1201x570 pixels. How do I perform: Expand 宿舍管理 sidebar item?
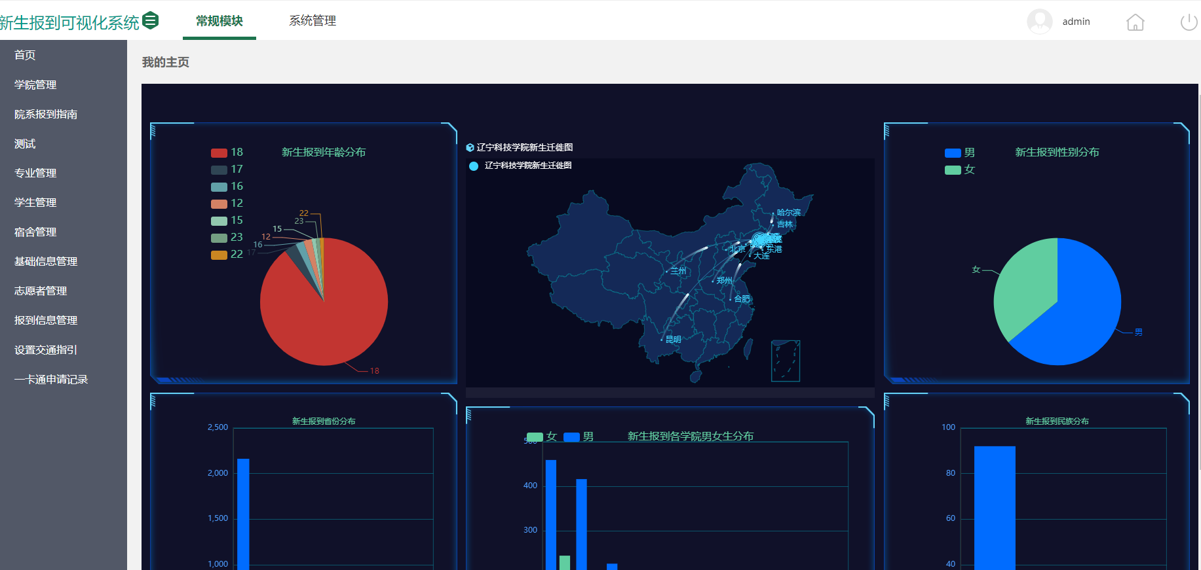pos(35,232)
